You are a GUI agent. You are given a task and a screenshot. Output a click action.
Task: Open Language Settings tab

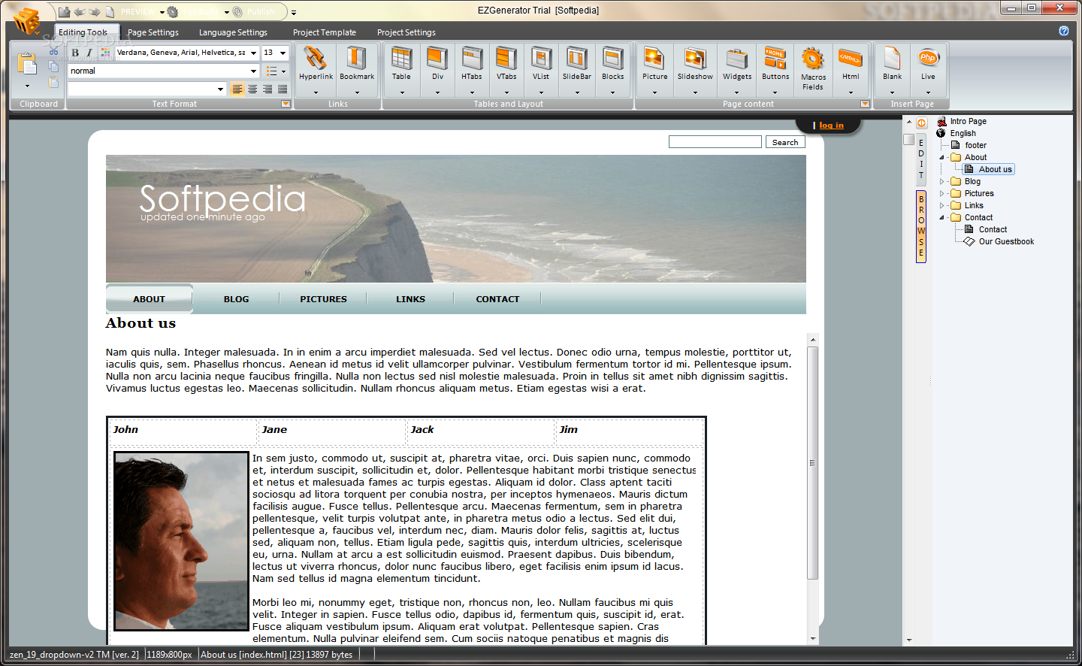233,32
